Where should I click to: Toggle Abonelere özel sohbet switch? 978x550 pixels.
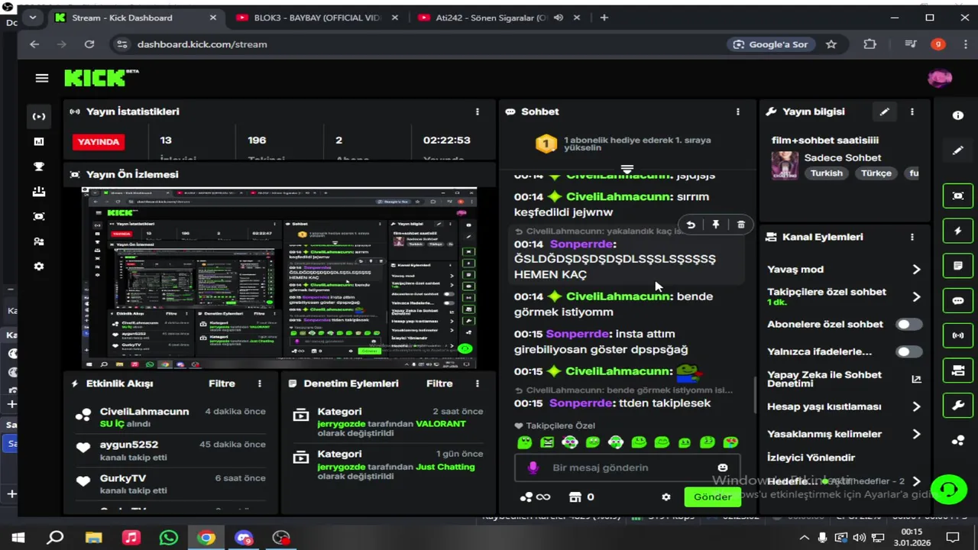point(908,324)
